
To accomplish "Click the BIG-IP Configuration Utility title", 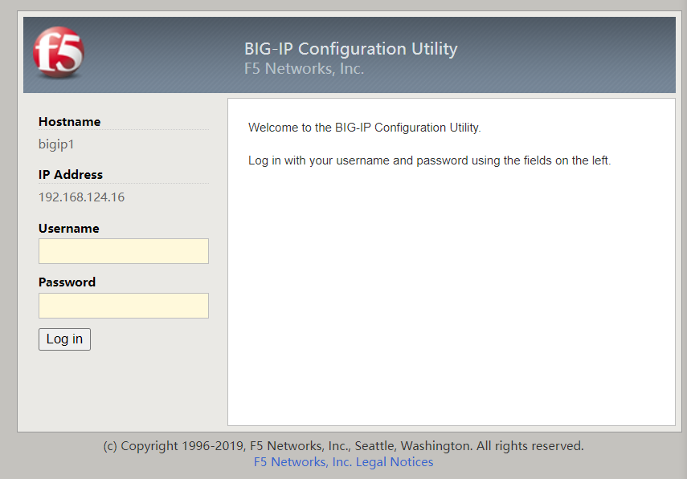I will pyautogui.click(x=351, y=48).
